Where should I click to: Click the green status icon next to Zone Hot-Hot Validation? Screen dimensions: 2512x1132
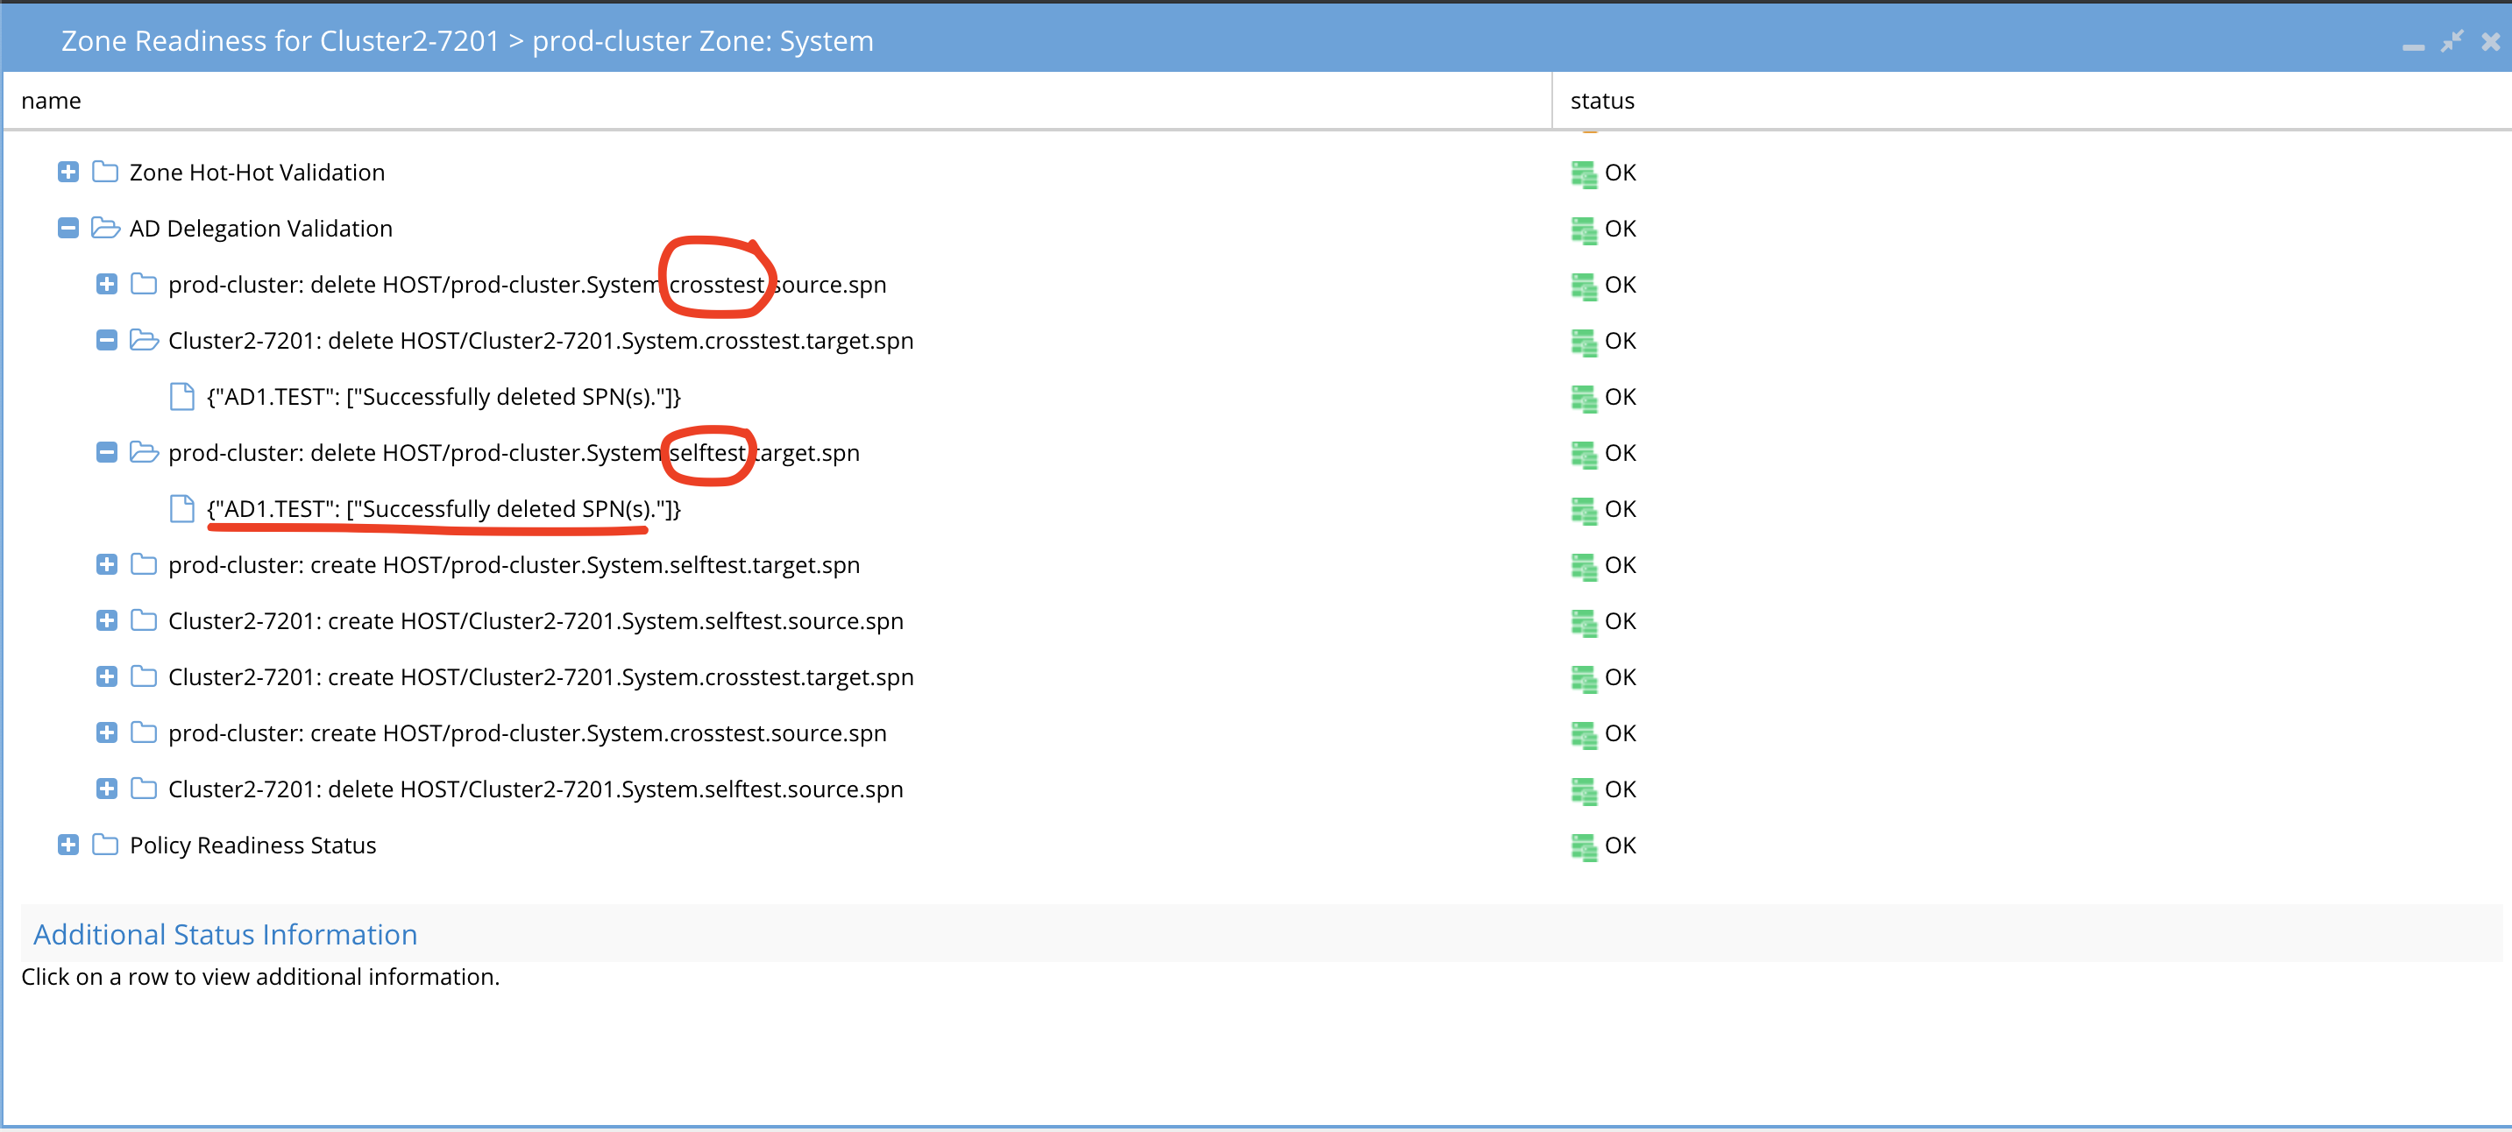click(x=1586, y=172)
